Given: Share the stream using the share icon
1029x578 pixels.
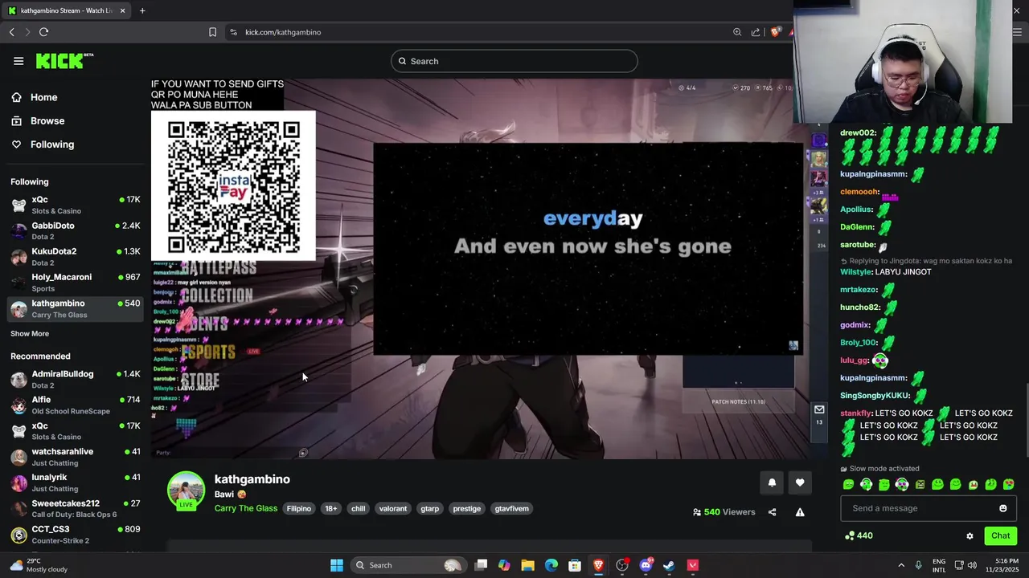Looking at the screenshot, I should [772, 512].
